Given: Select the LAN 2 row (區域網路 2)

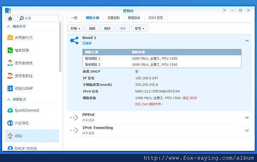Looking at the screenshot, I should point(162,65).
